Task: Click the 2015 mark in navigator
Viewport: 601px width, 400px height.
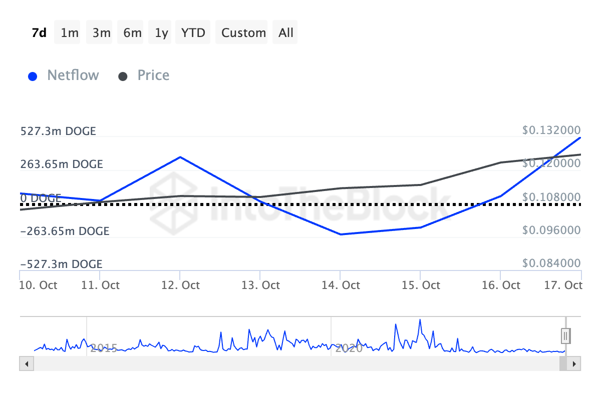Action: (x=104, y=348)
